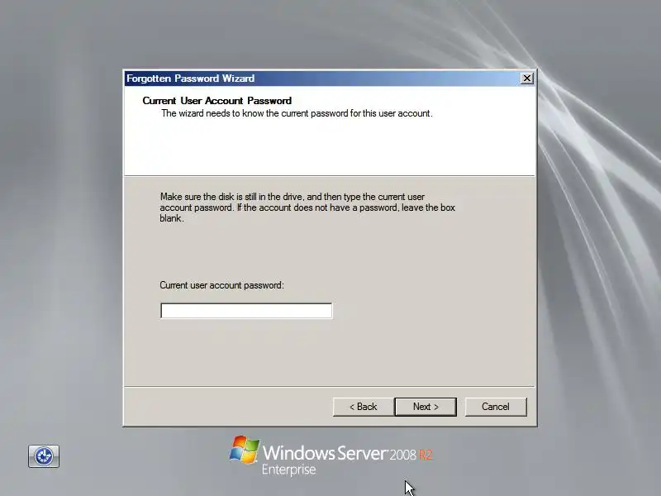
Task: Click the Windows flag logo
Action: click(x=244, y=450)
